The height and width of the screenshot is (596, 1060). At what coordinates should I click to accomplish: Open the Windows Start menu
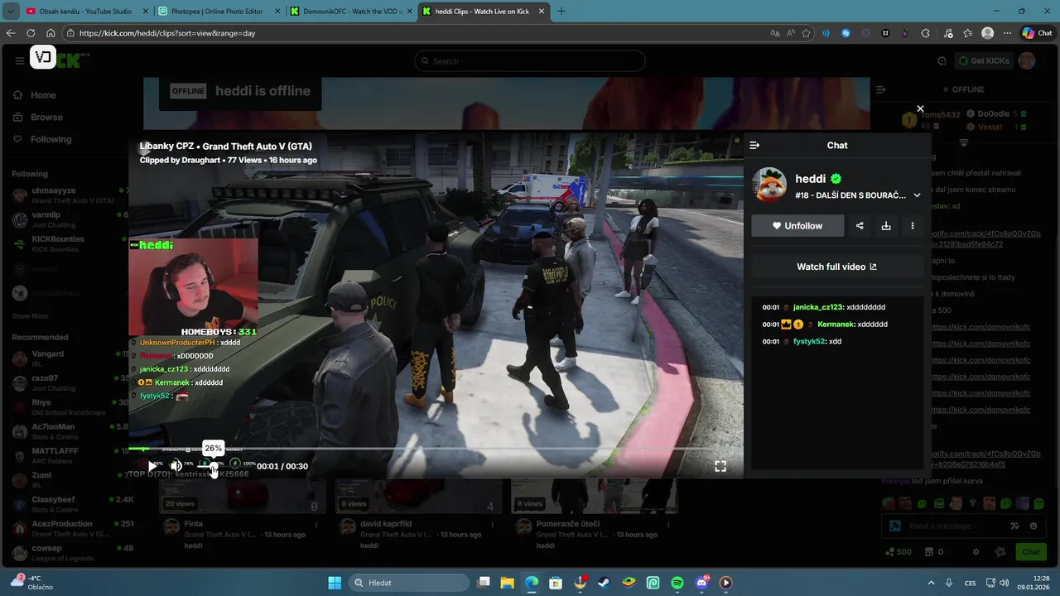pos(335,583)
